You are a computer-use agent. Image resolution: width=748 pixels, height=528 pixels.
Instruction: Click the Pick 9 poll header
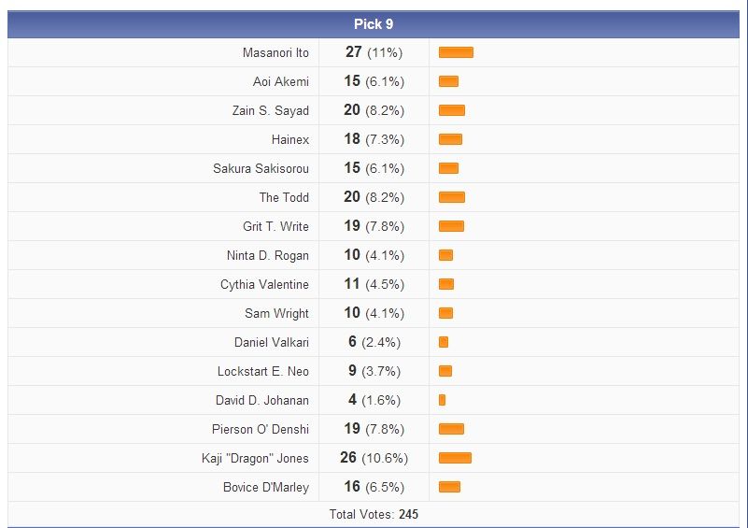pyautogui.click(x=374, y=24)
